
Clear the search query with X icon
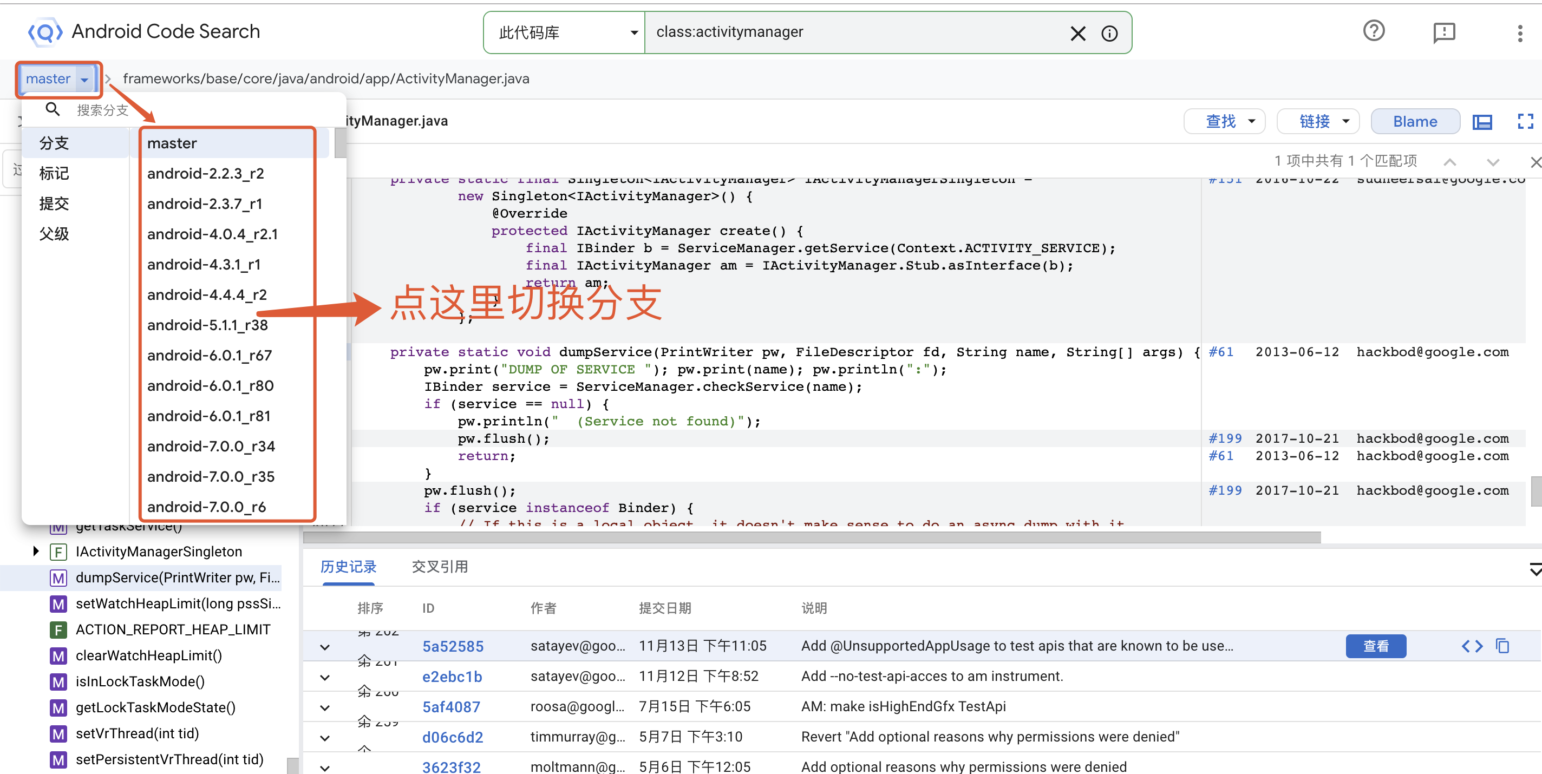point(1077,33)
